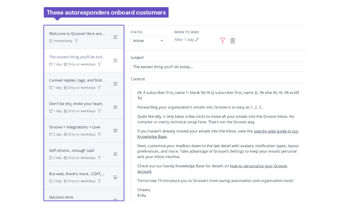Open the filter icon beside 'Immediately'

(x=76, y=41)
